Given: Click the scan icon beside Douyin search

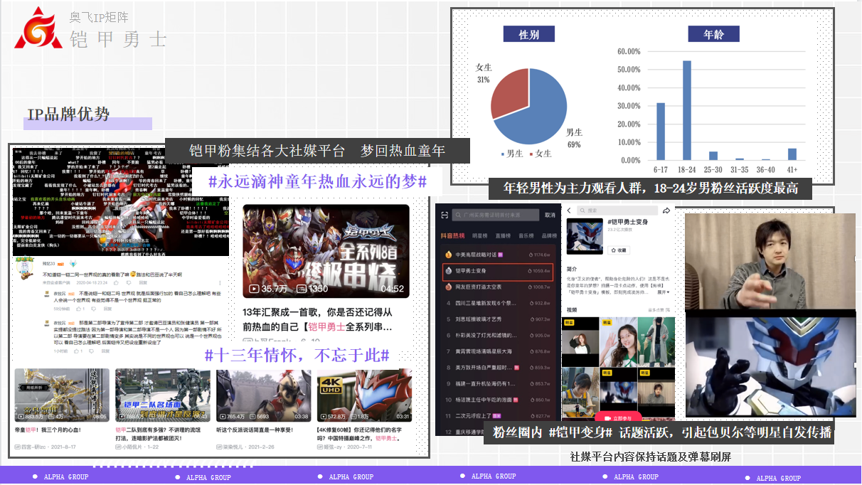Looking at the screenshot, I should coord(444,215).
